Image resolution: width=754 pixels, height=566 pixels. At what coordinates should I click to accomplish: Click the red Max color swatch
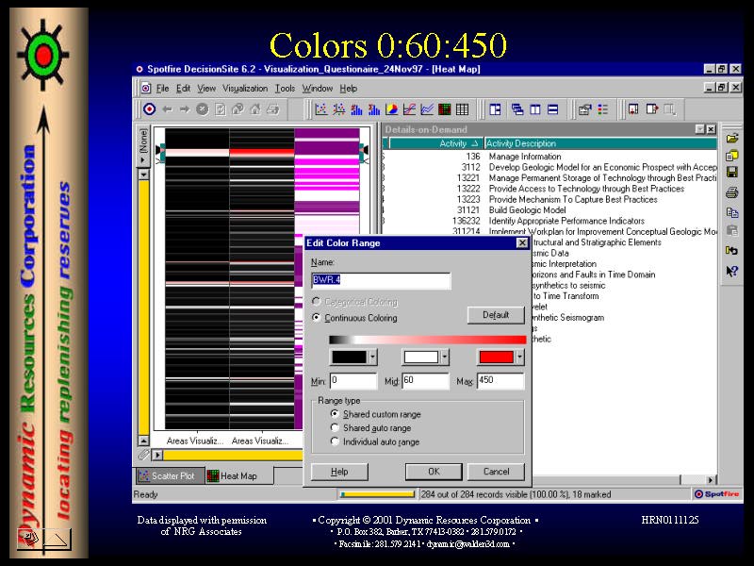tap(496, 357)
